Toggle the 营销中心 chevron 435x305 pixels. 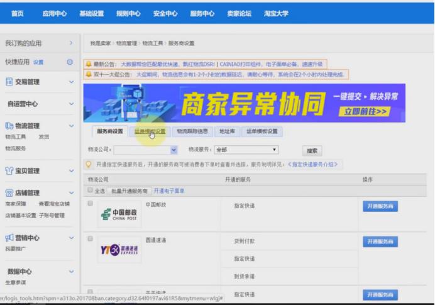(x=71, y=238)
